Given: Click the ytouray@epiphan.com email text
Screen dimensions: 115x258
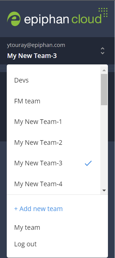Looking at the screenshot, I should click(36, 45).
